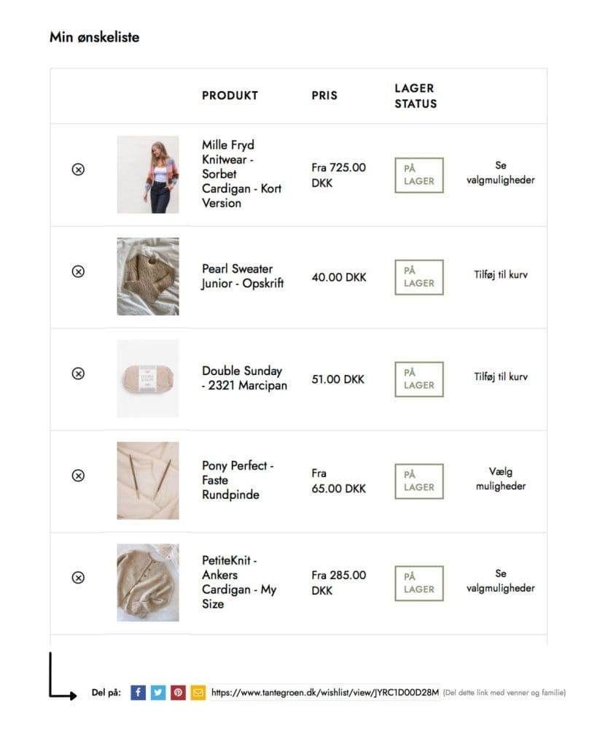See options for Mille Fryd Sorbet Cardigan
The image size is (597, 747).
(x=500, y=173)
